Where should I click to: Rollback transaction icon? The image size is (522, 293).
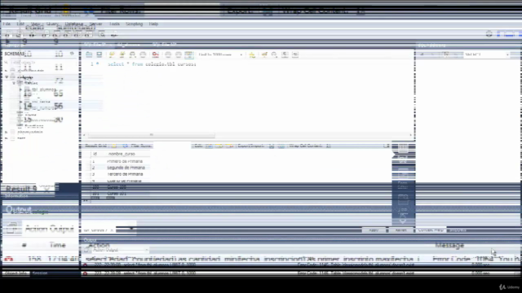(179, 55)
